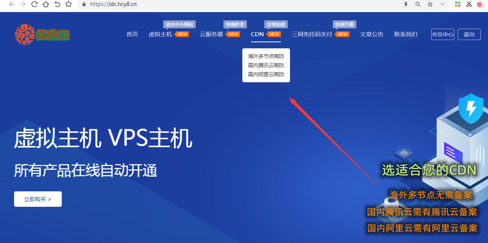
Task: Open the 三网免挂码支付 navigation item
Action: point(312,34)
